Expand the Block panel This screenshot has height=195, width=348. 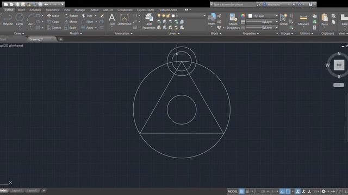[216, 34]
